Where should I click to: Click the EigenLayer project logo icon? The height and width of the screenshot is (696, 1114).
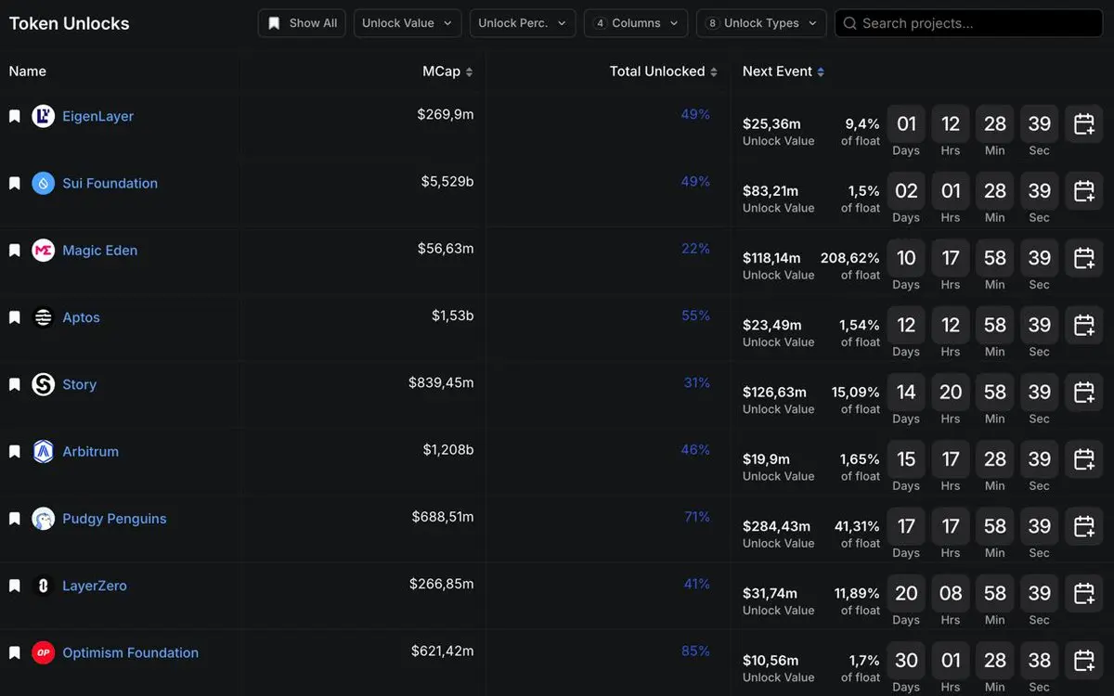tap(44, 116)
